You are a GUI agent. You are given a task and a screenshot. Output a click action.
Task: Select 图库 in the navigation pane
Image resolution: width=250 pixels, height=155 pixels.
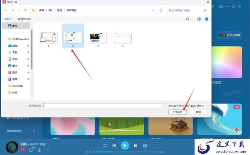[16, 25]
